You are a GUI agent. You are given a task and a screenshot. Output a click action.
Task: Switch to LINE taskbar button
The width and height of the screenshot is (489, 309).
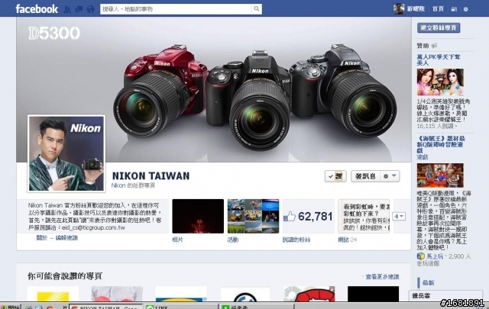[181, 307]
